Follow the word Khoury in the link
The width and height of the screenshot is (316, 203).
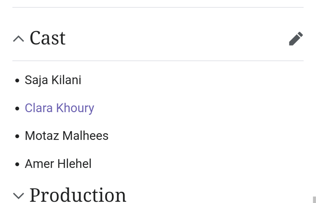75,108
